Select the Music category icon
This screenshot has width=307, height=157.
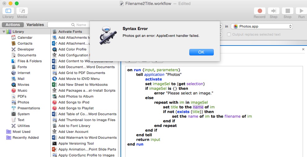pyautogui.click(x=14, y=90)
